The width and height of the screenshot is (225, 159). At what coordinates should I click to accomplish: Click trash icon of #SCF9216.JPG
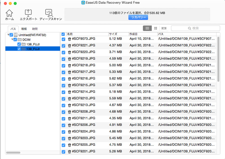click(69, 79)
